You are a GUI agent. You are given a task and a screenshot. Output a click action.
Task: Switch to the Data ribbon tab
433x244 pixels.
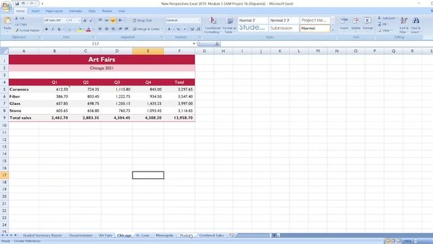click(x=92, y=11)
